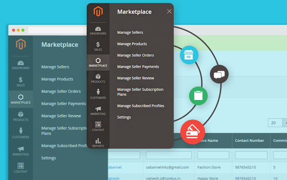Open Customers in the front panel sidebar

[98, 94]
